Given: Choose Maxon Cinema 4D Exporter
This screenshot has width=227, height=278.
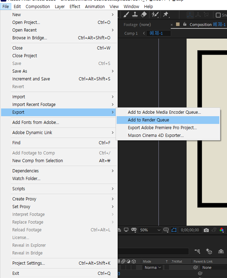Looking at the screenshot, I should click(168, 135).
